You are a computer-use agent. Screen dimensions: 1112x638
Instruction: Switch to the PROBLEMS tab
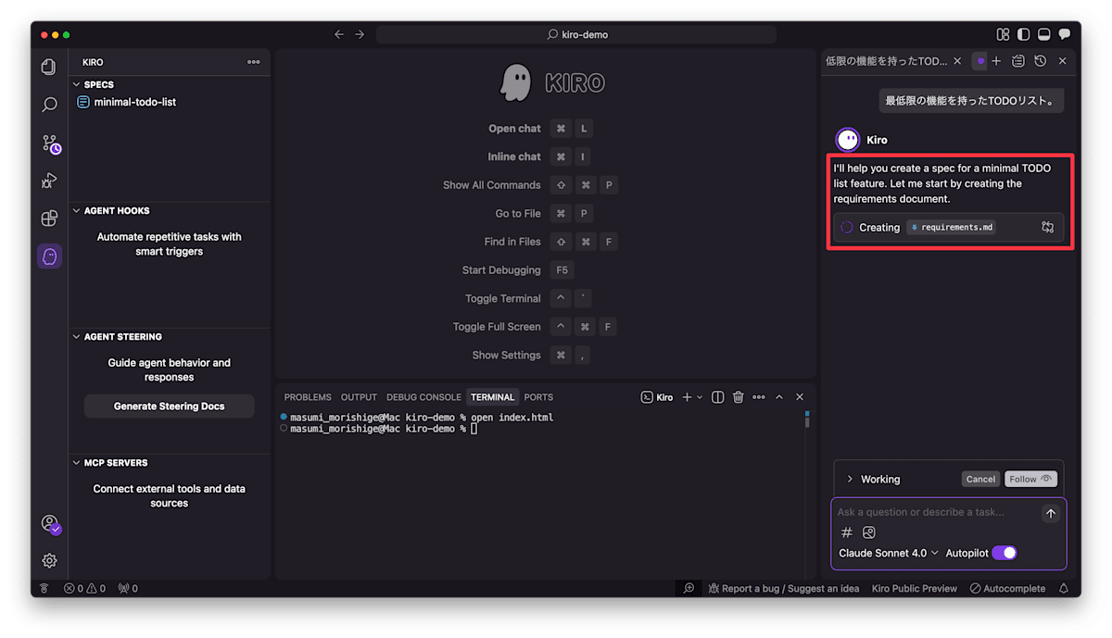coord(308,397)
